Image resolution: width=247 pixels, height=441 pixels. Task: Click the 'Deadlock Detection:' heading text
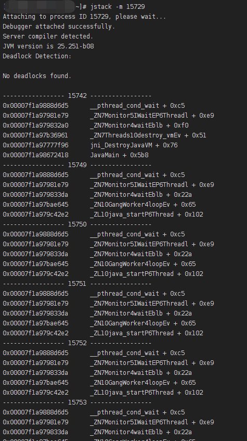point(37,56)
